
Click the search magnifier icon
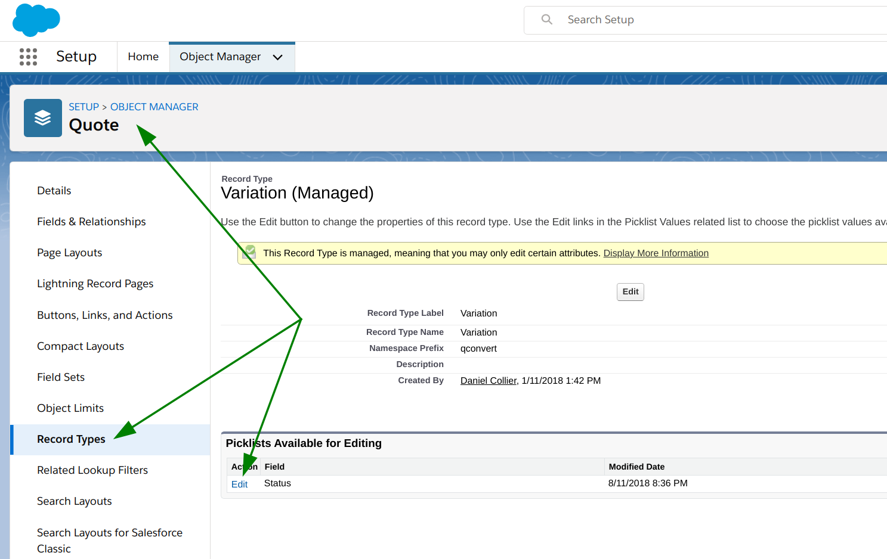pos(546,20)
